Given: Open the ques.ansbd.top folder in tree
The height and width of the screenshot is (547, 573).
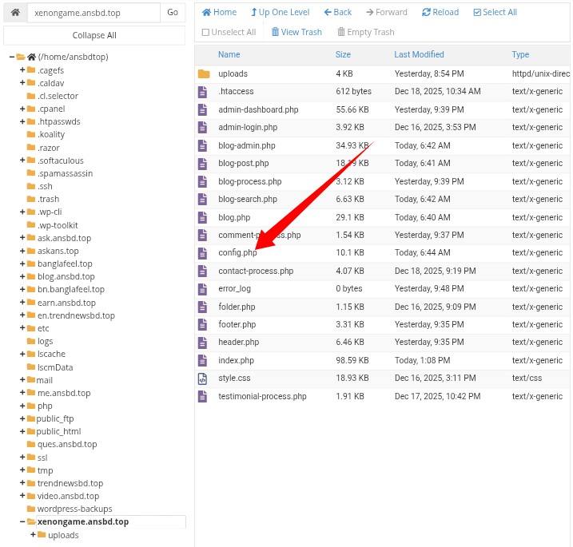Looking at the screenshot, I should (67, 444).
